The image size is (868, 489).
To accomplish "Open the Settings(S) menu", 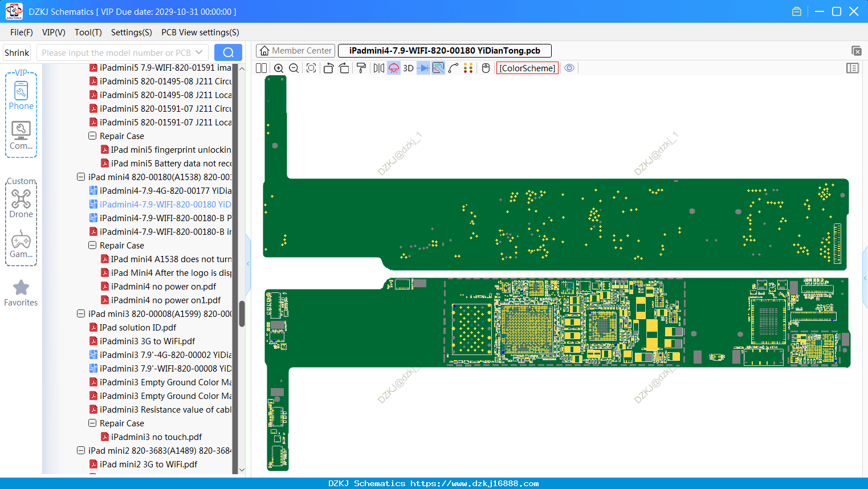I will coord(132,32).
